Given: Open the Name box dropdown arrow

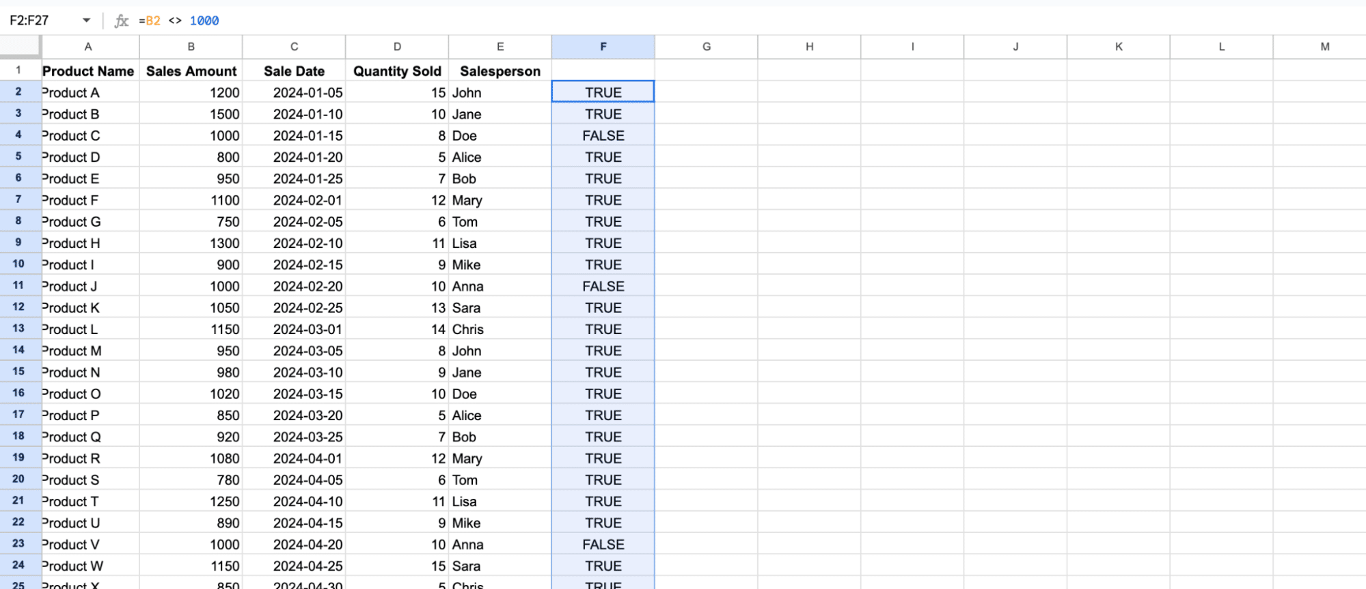Looking at the screenshot, I should click(87, 20).
